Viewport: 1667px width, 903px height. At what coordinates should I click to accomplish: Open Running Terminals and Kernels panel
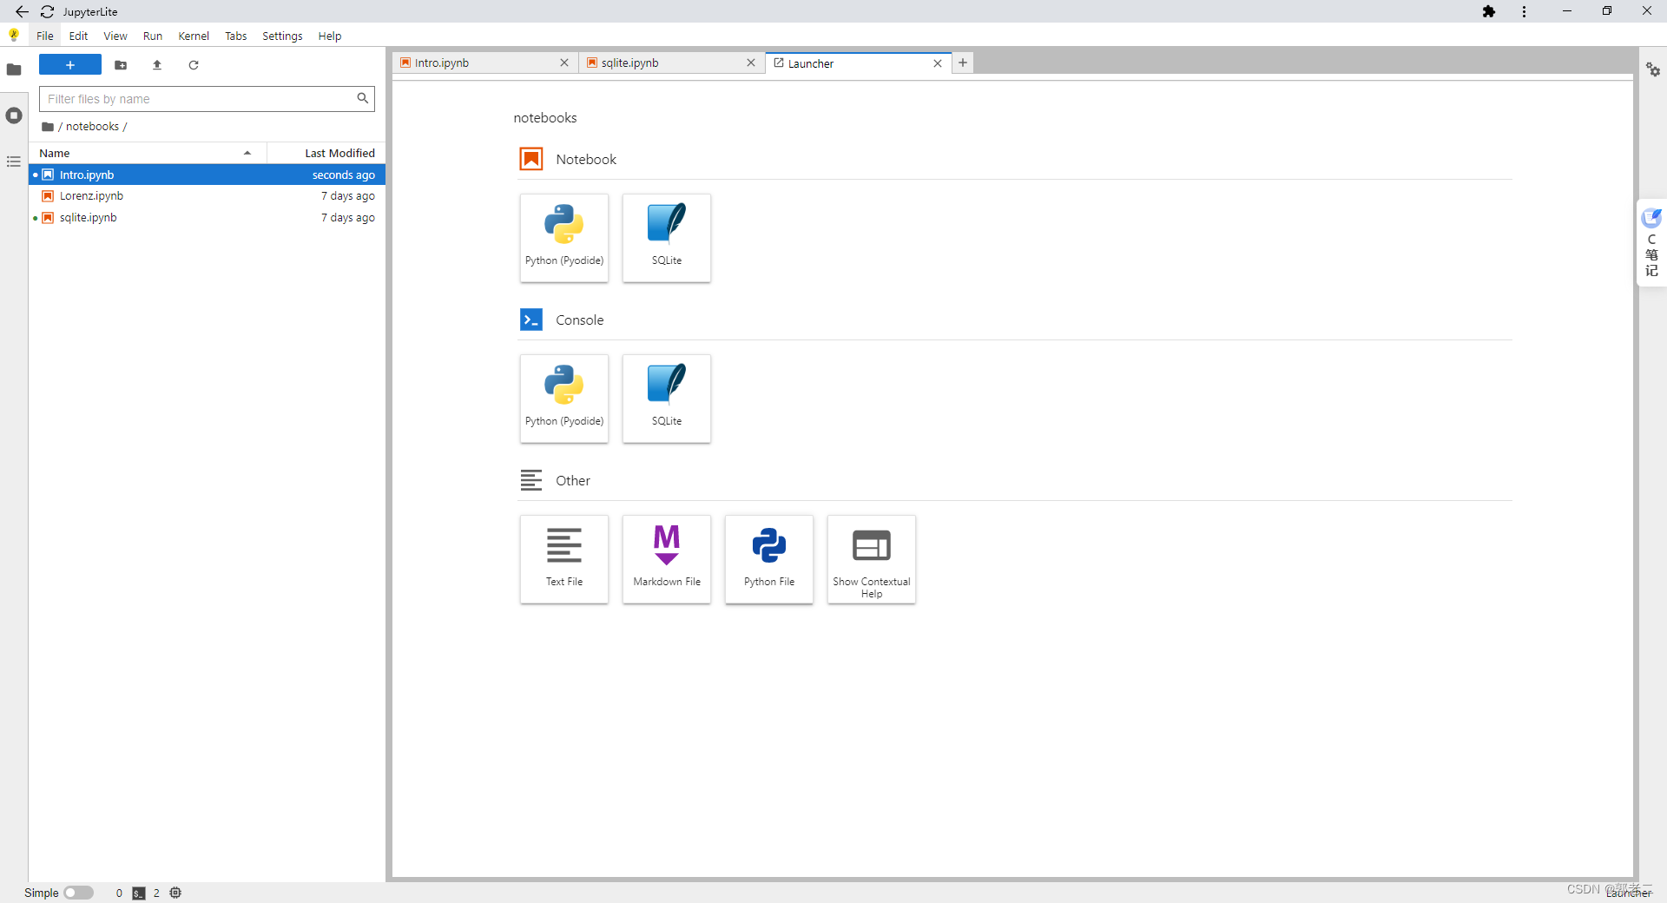point(14,115)
